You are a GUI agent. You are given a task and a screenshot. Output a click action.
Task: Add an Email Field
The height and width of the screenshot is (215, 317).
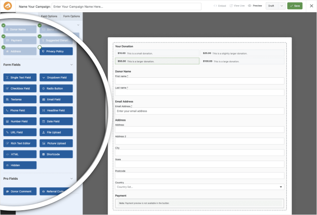click(56, 99)
